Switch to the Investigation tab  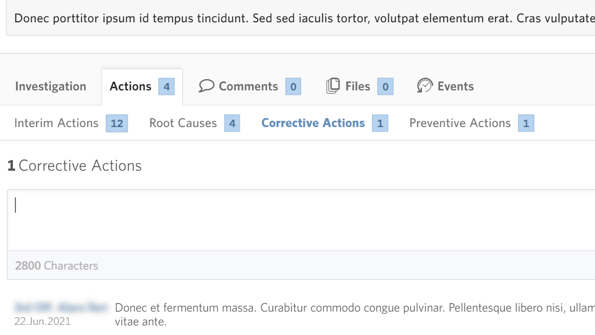point(50,86)
